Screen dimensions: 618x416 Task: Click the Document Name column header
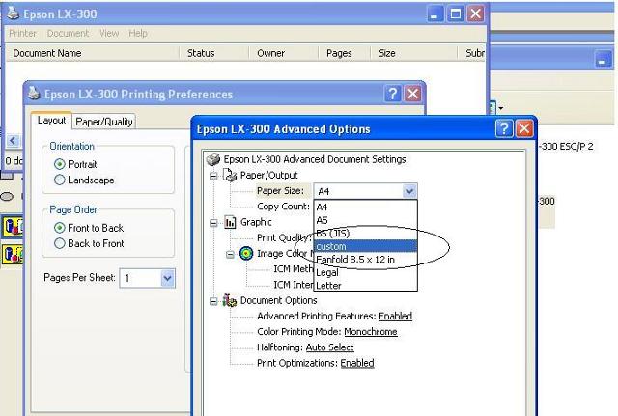coord(93,53)
